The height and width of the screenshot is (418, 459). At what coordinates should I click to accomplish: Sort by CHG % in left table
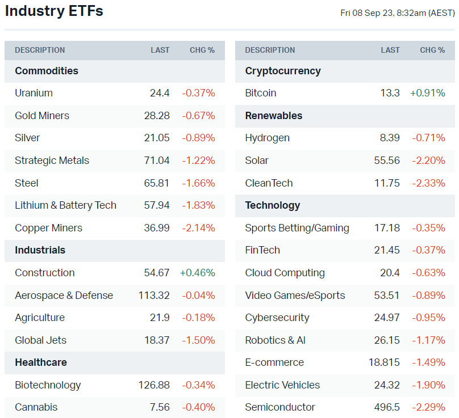(x=202, y=50)
